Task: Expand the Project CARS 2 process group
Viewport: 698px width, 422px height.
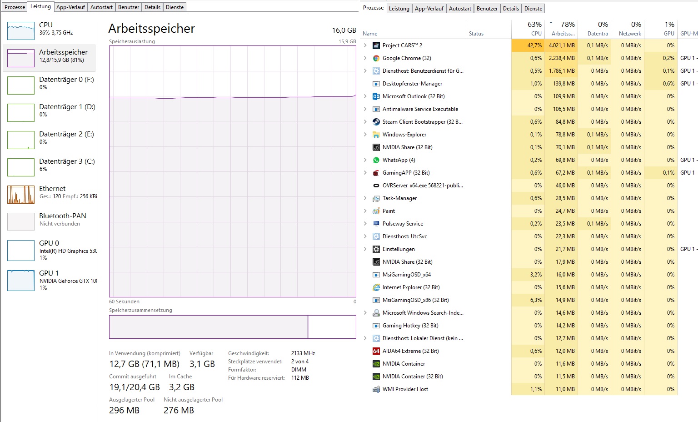Action: pos(365,45)
